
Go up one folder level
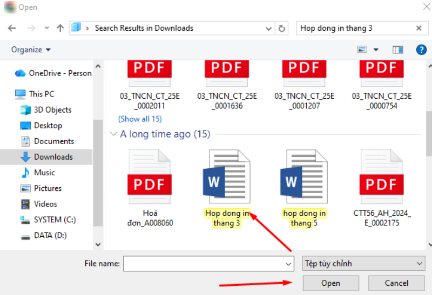[60, 28]
